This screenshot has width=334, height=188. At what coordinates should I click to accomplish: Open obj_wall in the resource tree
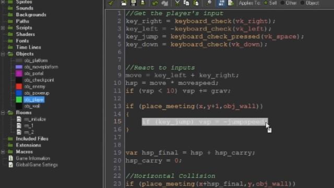point(32,106)
